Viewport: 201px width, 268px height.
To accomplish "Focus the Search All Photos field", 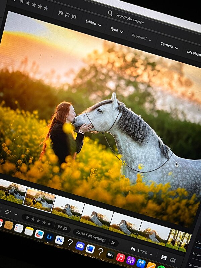I will point(130,19).
